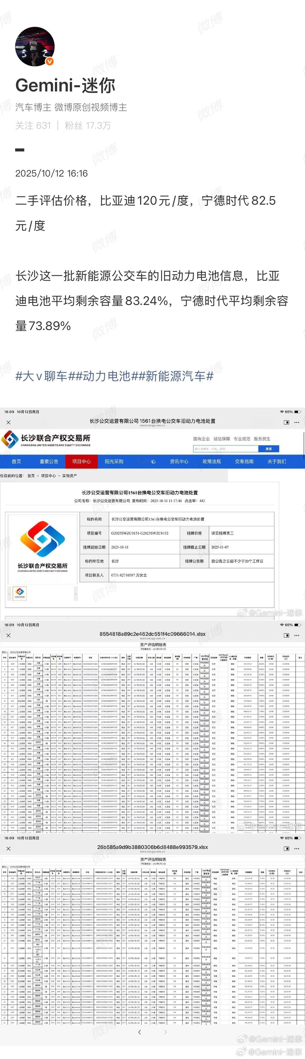Open the 交易指南 navigation tab
The image size is (305, 1059).
244,461
